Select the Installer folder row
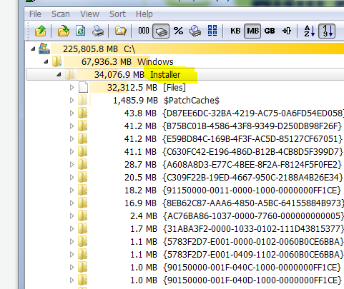Screen dimensions: 344x289 tap(185, 74)
